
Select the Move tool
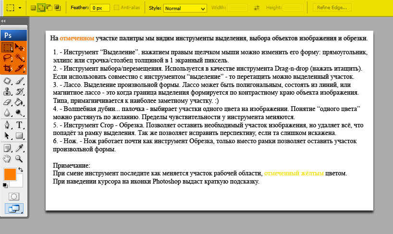[x=20, y=47]
